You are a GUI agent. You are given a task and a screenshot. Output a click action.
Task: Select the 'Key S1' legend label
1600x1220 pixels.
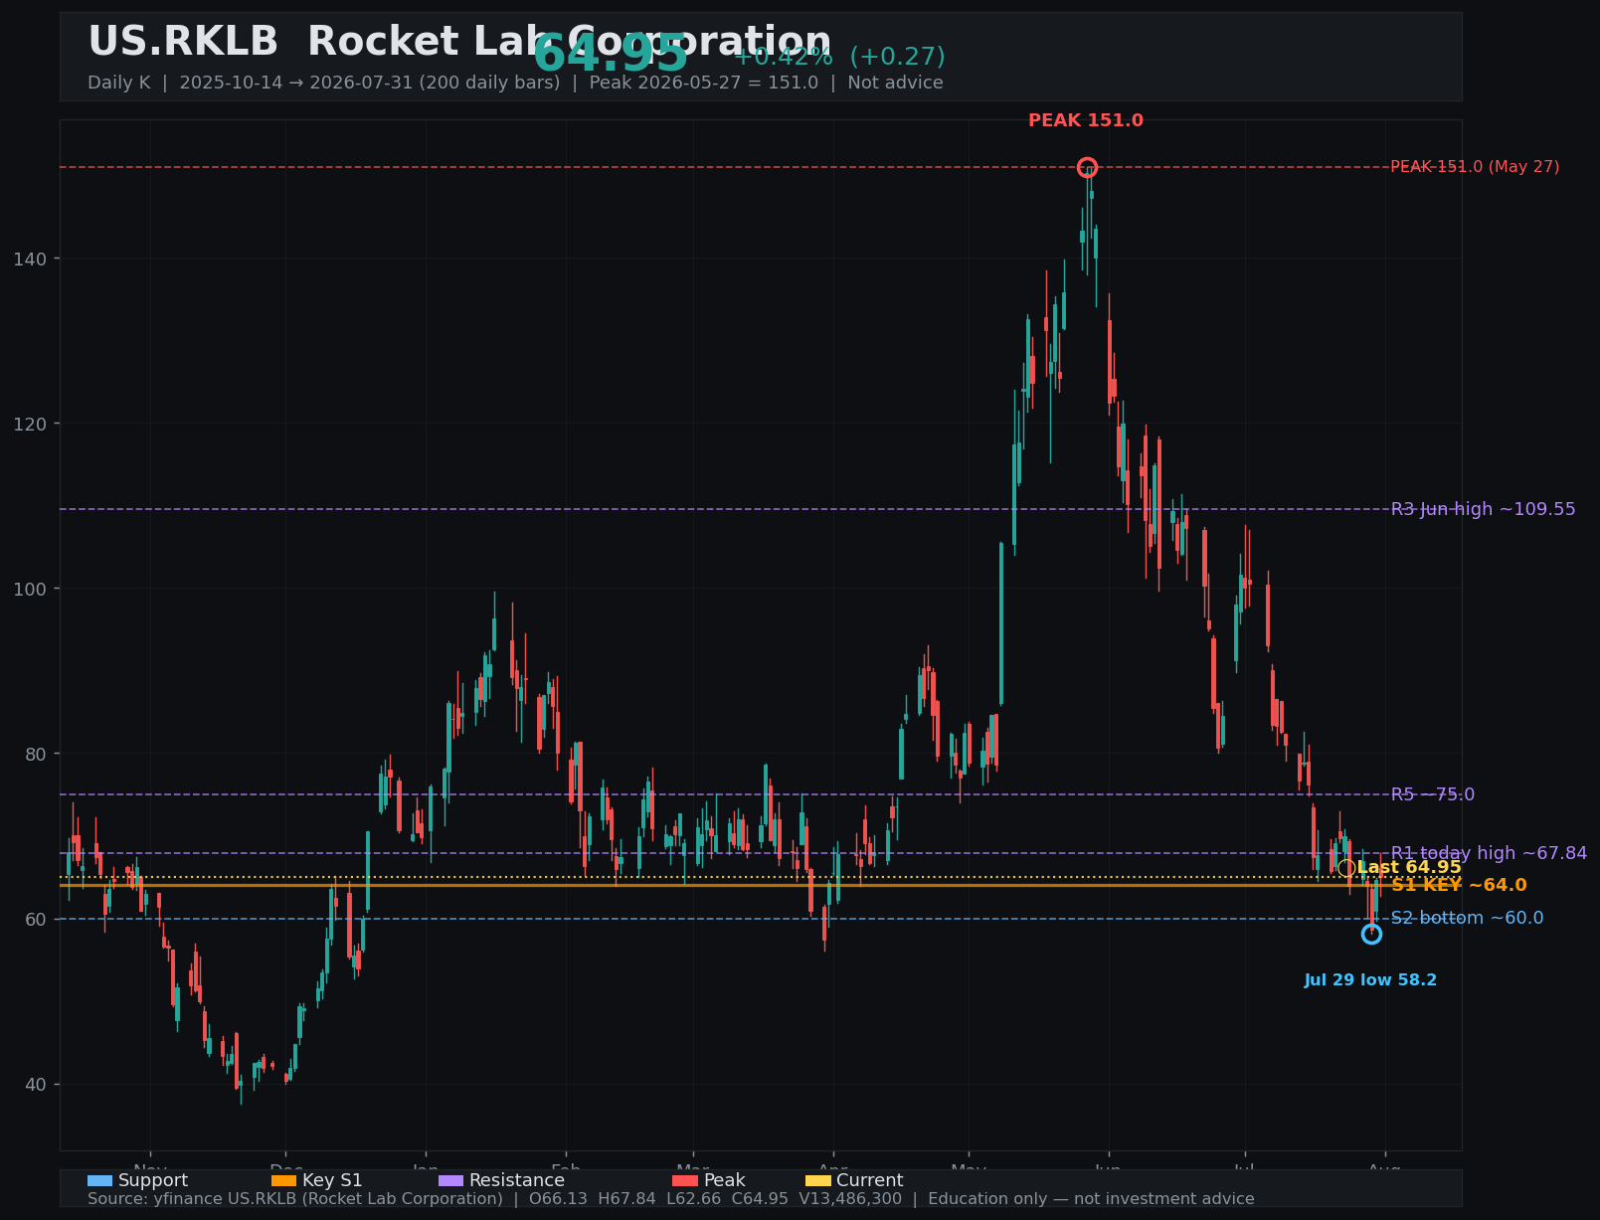point(332,1181)
